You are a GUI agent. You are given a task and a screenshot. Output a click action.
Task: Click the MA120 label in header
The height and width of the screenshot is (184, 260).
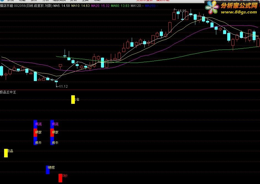(137, 6)
